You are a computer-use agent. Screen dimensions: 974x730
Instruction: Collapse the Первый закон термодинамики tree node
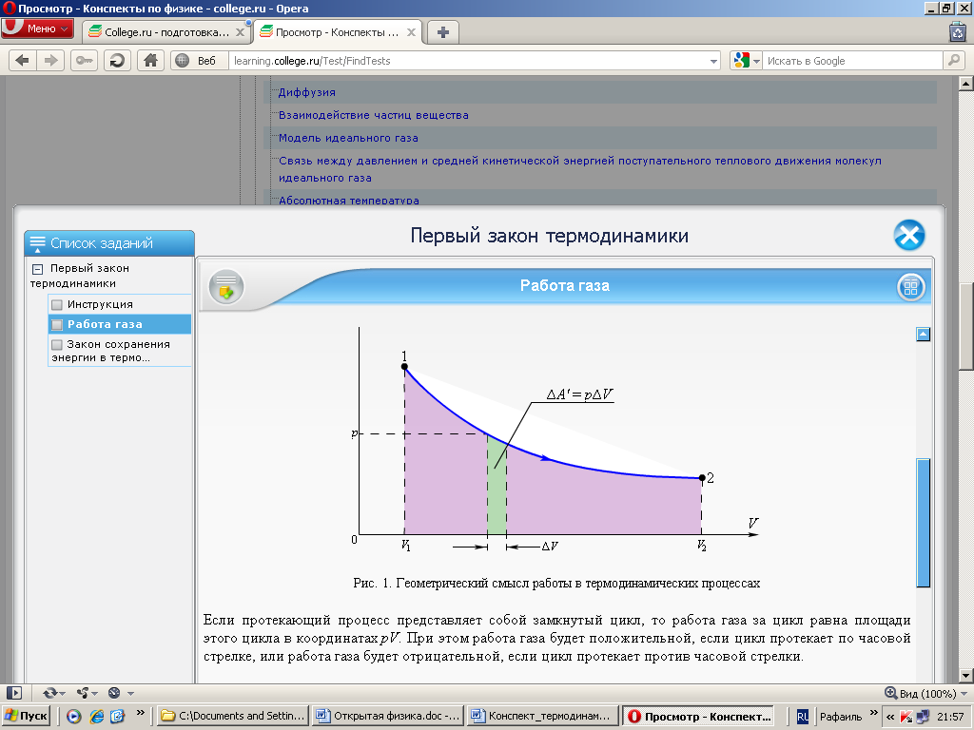pyautogui.click(x=37, y=269)
